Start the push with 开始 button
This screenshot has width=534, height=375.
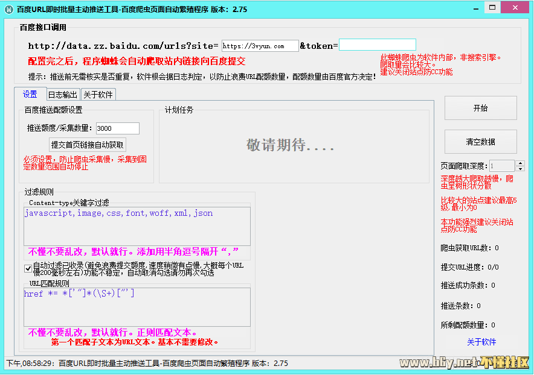pos(480,108)
